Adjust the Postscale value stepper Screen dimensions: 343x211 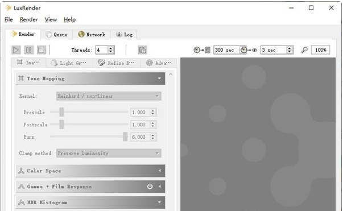(153, 125)
